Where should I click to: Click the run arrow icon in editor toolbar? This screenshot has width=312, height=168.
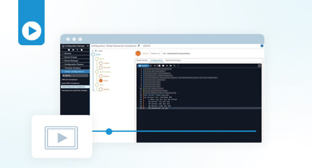click(151, 66)
